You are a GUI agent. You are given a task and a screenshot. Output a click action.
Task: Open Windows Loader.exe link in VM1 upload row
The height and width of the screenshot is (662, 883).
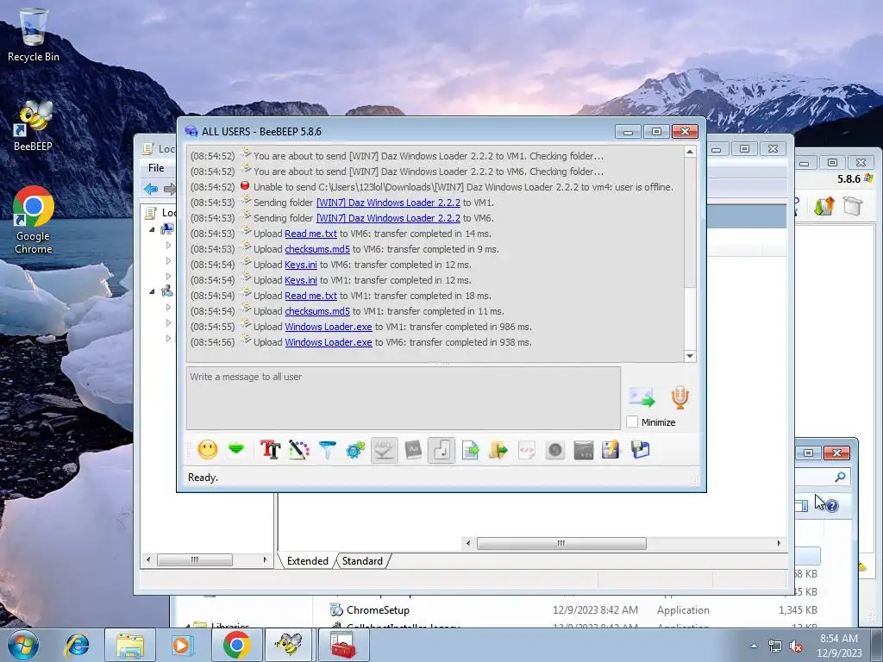329,327
